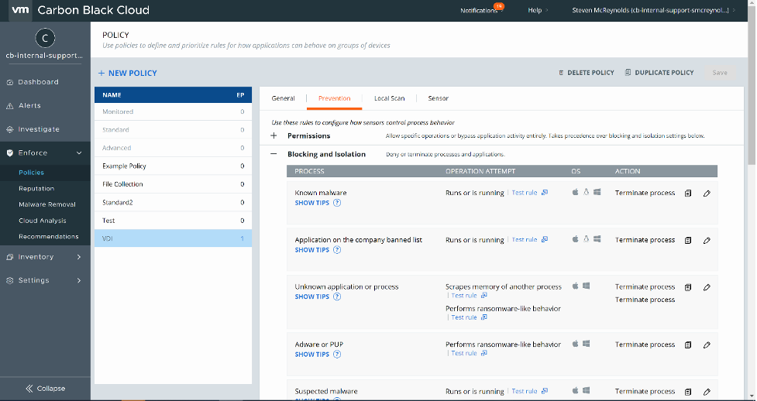Select the Test policy
757x401 pixels.
click(173, 221)
